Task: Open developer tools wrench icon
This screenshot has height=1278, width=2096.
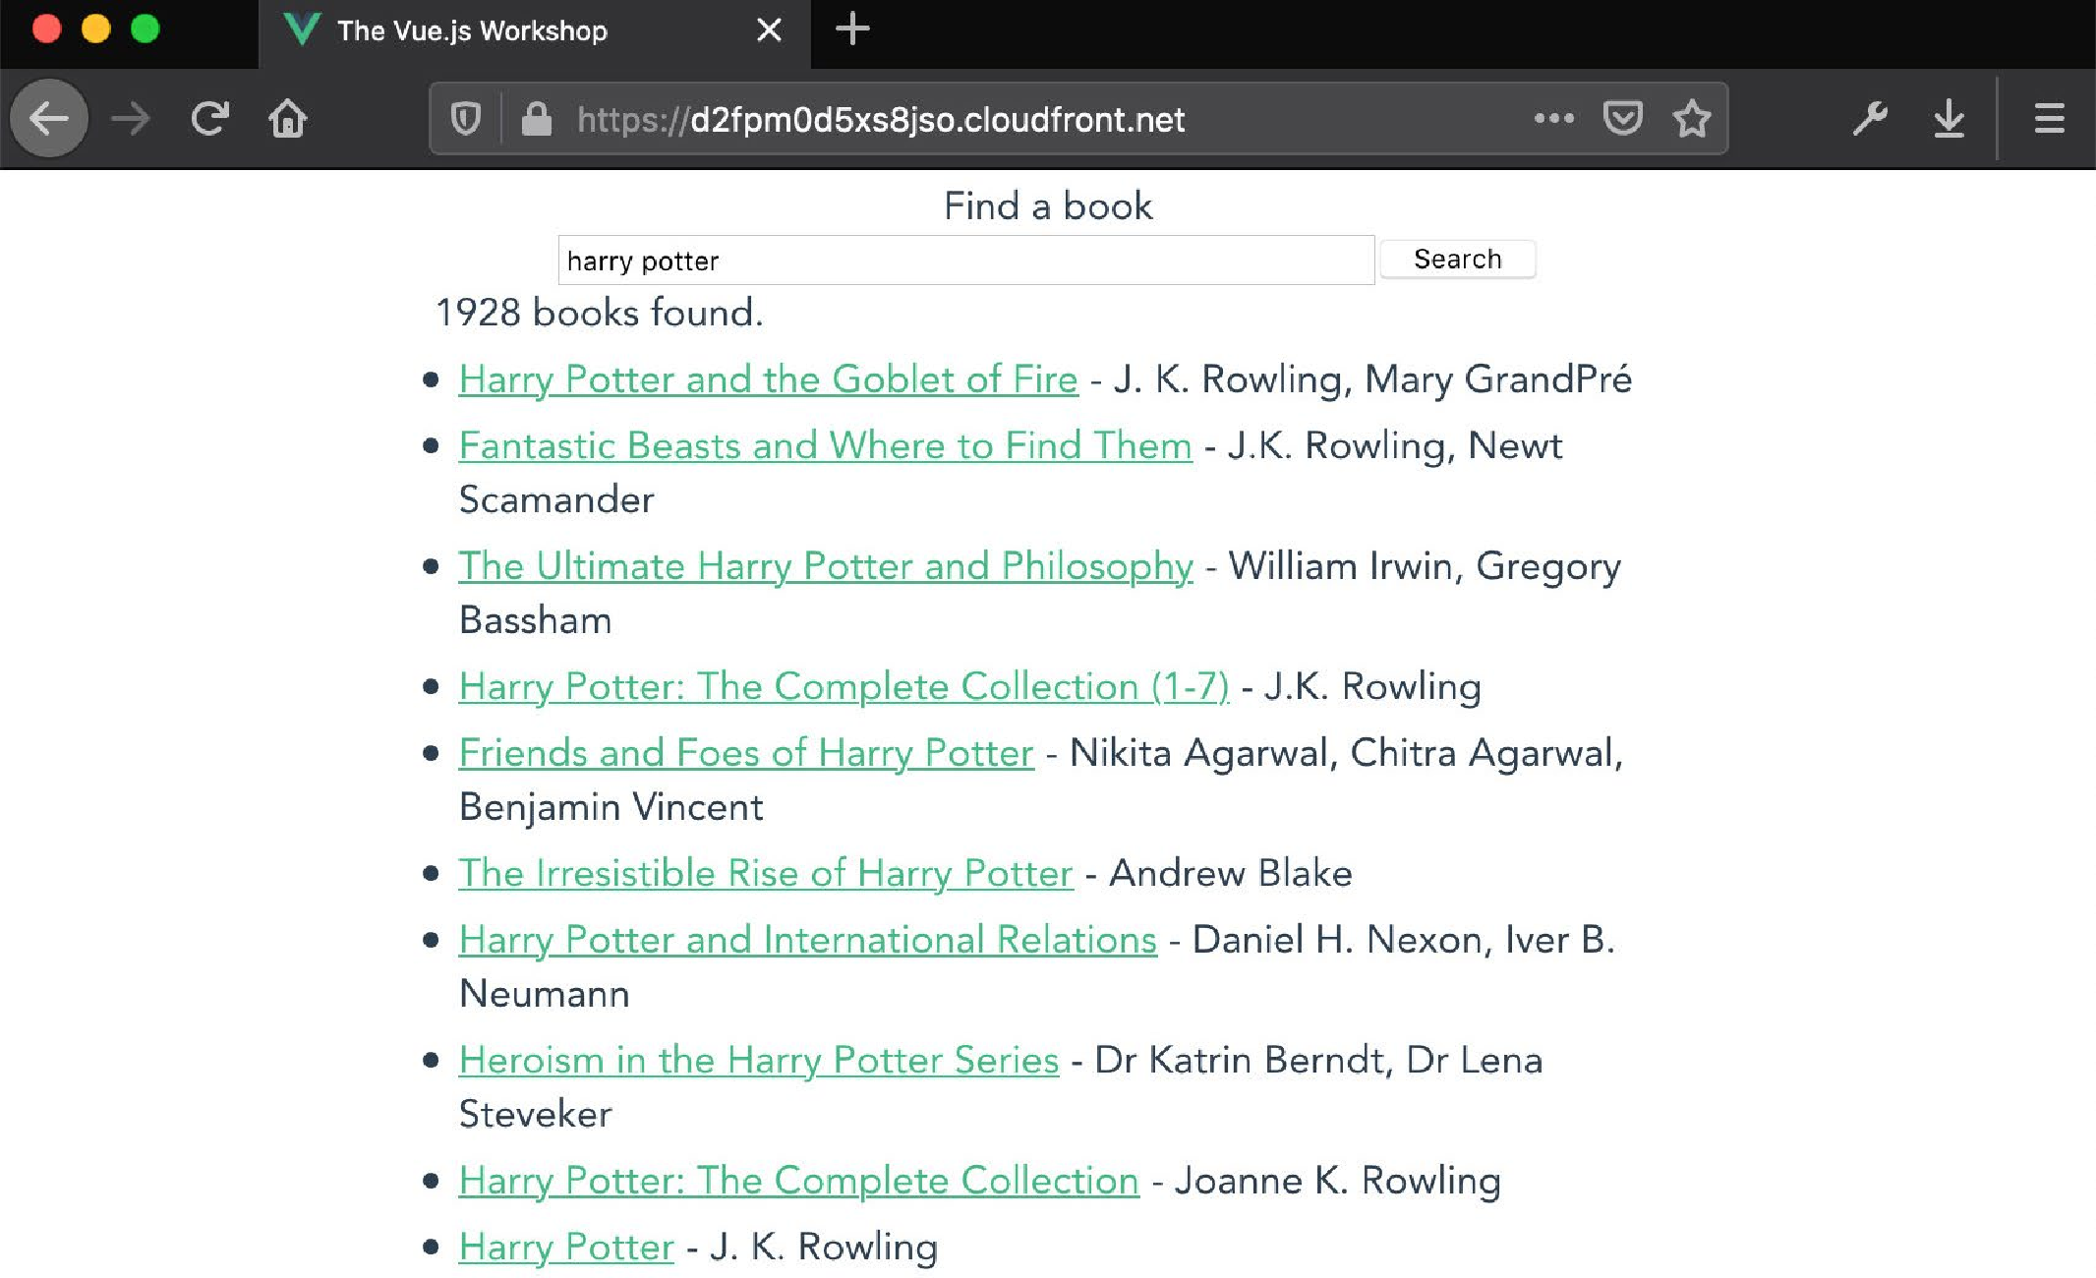Action: tap(1870, 119)
